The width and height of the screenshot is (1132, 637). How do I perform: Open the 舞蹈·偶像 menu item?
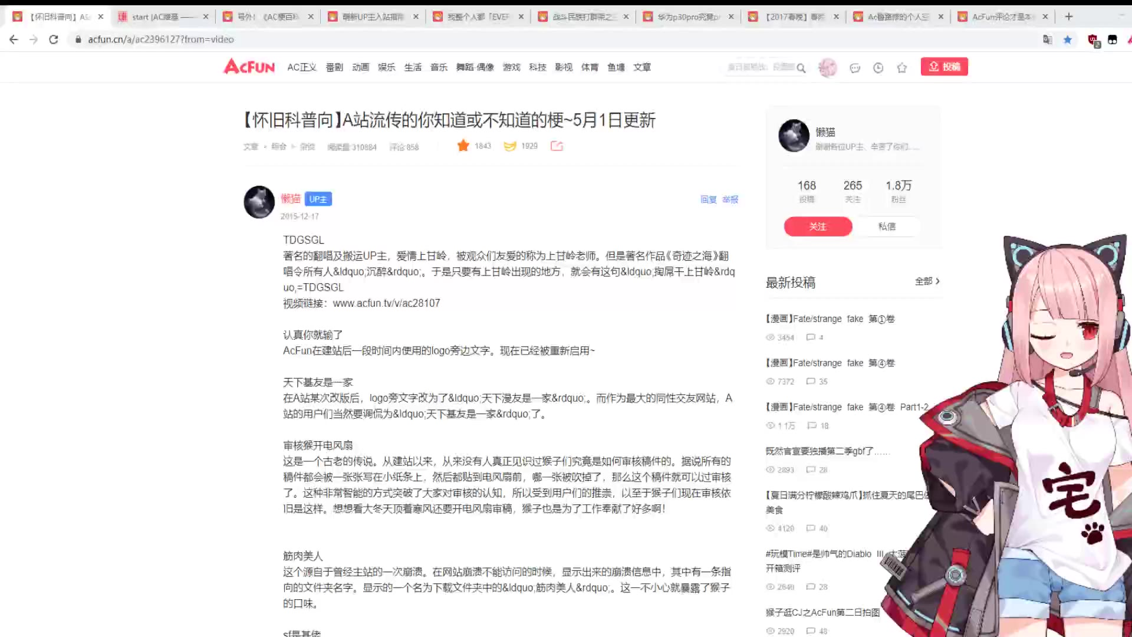point(475,67)
